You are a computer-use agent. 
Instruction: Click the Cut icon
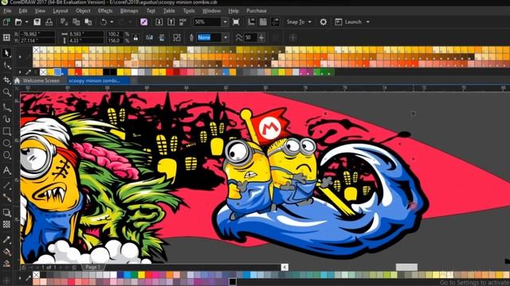(x=64, y=21)
